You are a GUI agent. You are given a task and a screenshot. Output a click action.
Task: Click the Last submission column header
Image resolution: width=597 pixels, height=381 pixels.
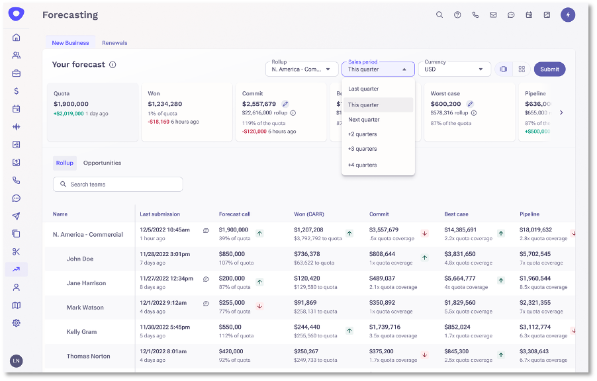(160, 214)
